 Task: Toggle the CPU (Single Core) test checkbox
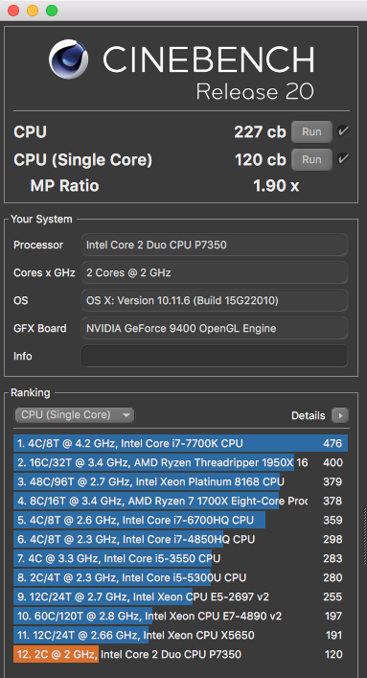pyautogui.click(x=343, y=159)
